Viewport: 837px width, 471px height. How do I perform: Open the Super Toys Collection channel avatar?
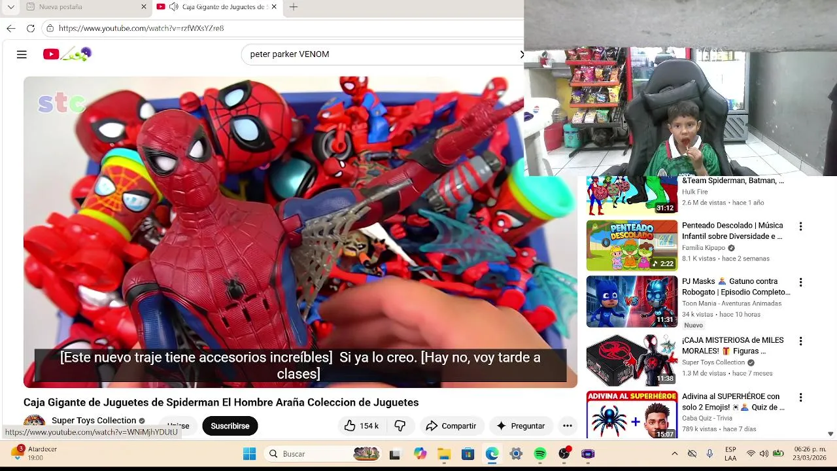point(35,424)
